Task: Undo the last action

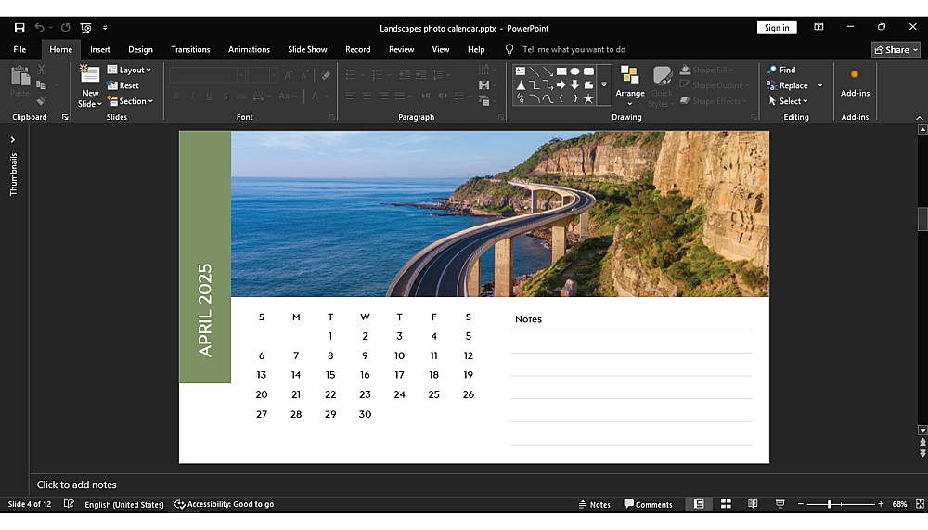Action: coord(39,28)
